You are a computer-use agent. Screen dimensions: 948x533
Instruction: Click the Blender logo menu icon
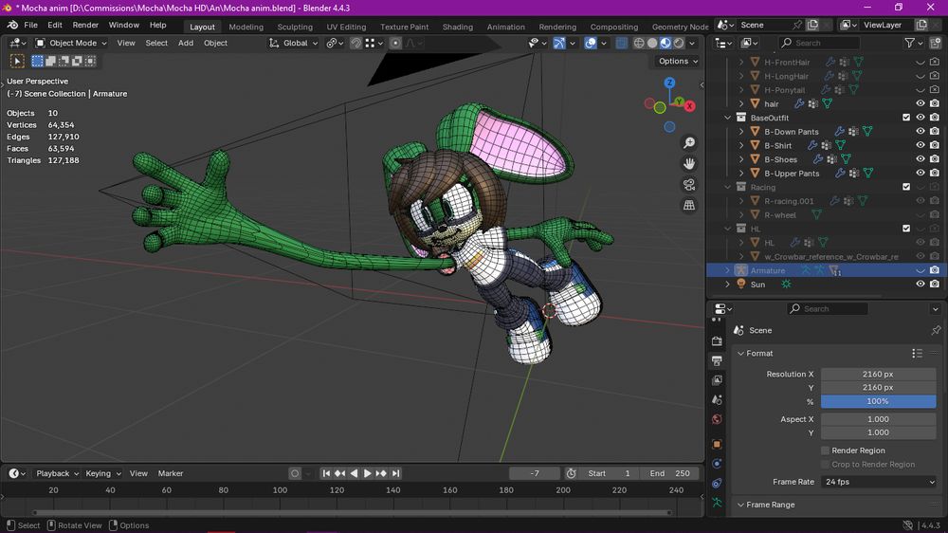point(12,25)
